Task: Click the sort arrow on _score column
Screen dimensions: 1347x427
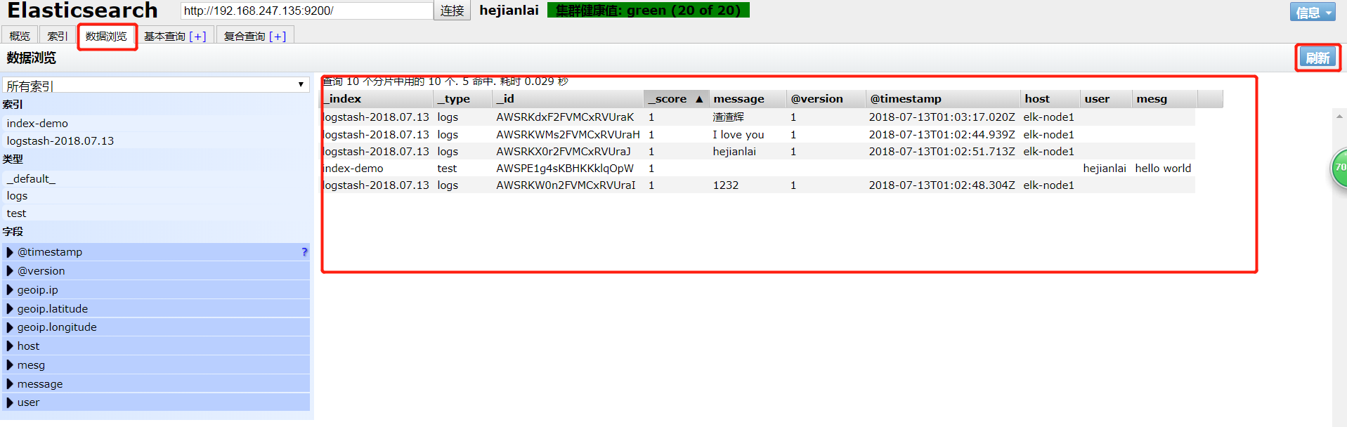Action: 699,99
